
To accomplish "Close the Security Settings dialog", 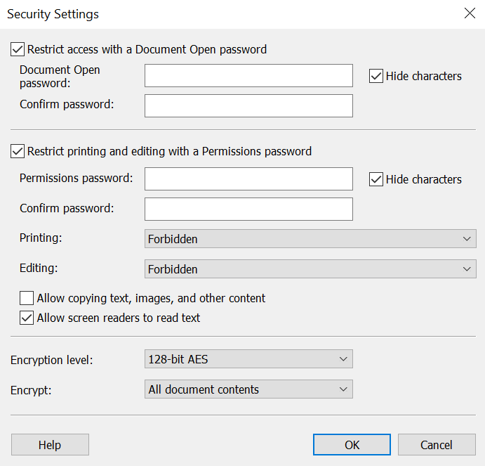I will [470, 13].
